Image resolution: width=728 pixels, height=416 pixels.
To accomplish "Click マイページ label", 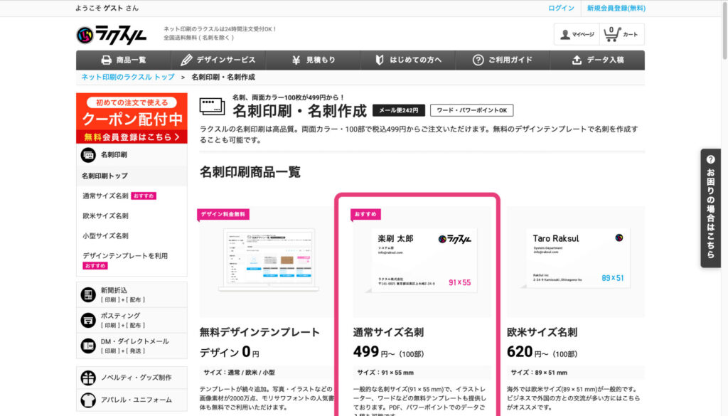I will click(x=583, y=34).
